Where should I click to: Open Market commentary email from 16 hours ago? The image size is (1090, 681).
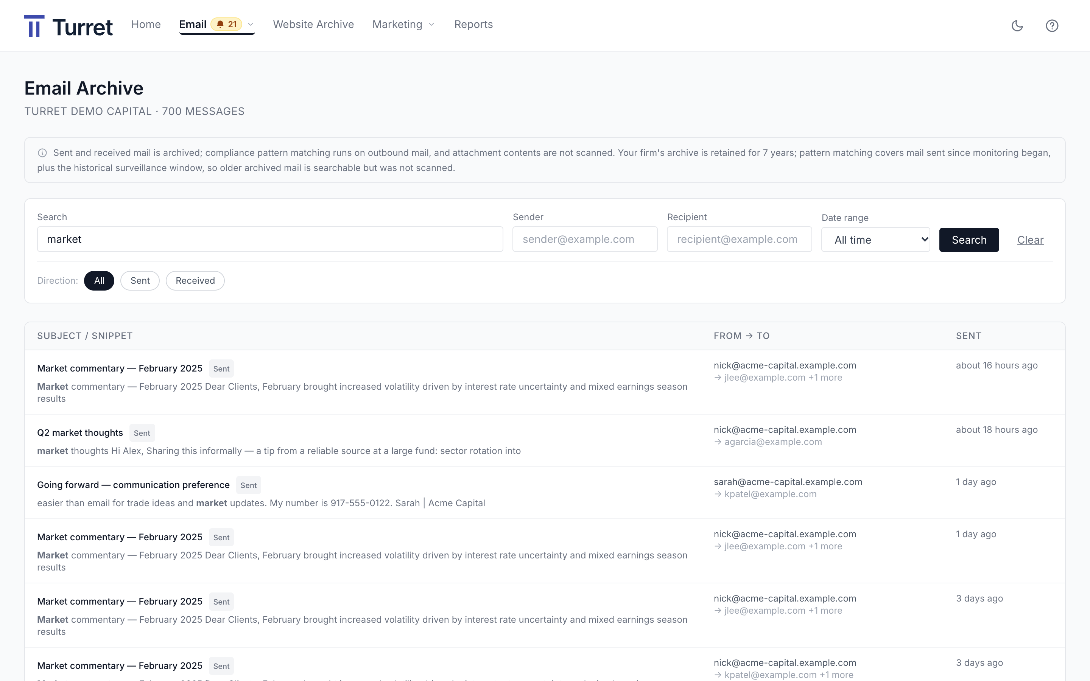(120, 368)
